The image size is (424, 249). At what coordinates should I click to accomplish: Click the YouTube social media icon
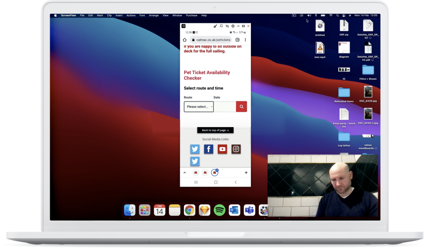222,149
